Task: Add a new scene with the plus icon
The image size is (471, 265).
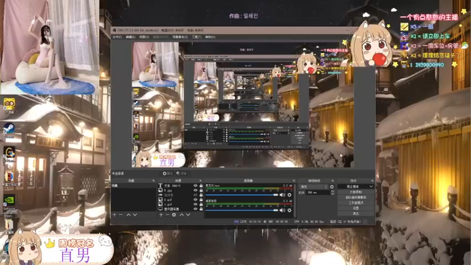Action: 114,215
